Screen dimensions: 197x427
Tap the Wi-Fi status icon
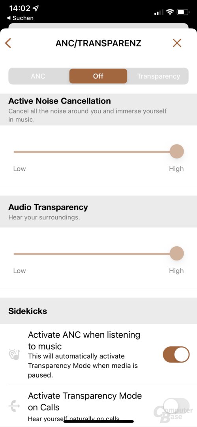[x=170, y=12]
